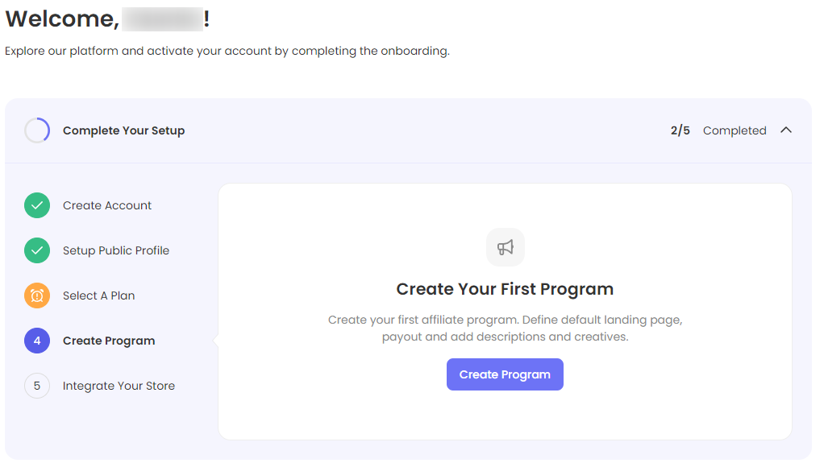The width and height of the screenshot is (824, 467).
Task: Click the affiliate program description text
Action: coord(505,329)
